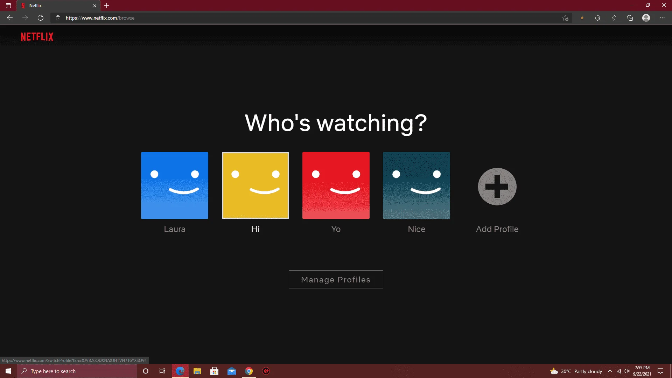Click the taskbar search box

pos(77,371)
